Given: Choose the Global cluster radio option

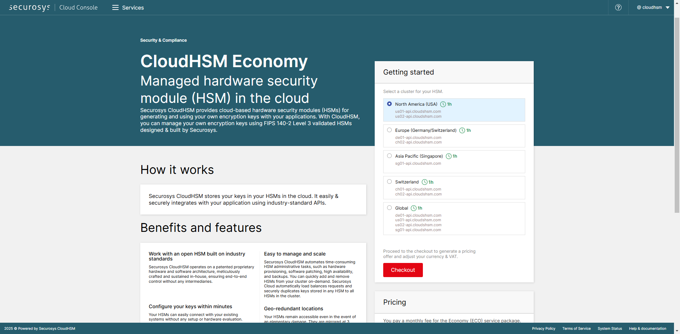Looking at the screenshot, I should point(389,208).
